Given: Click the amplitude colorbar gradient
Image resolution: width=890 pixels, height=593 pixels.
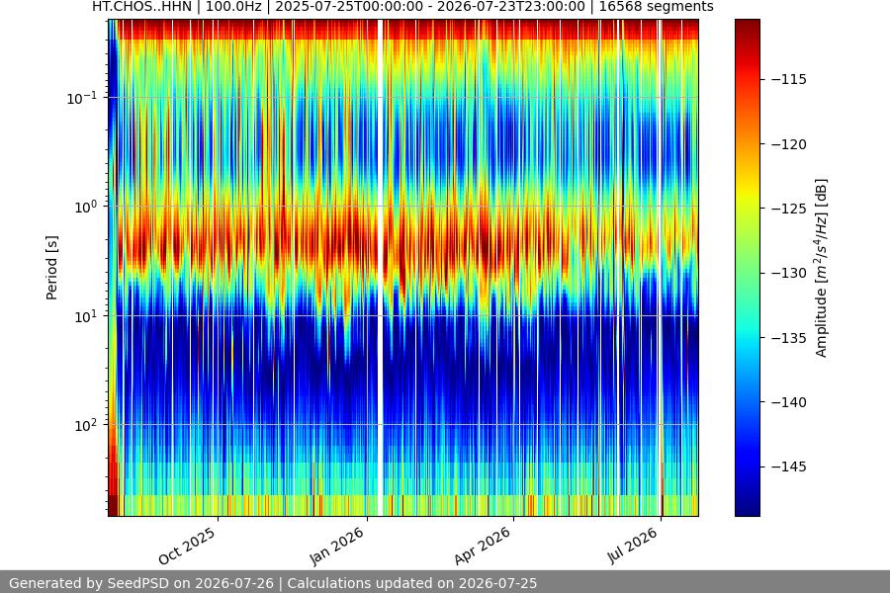Looking at the screenshot, I should 747,268.
